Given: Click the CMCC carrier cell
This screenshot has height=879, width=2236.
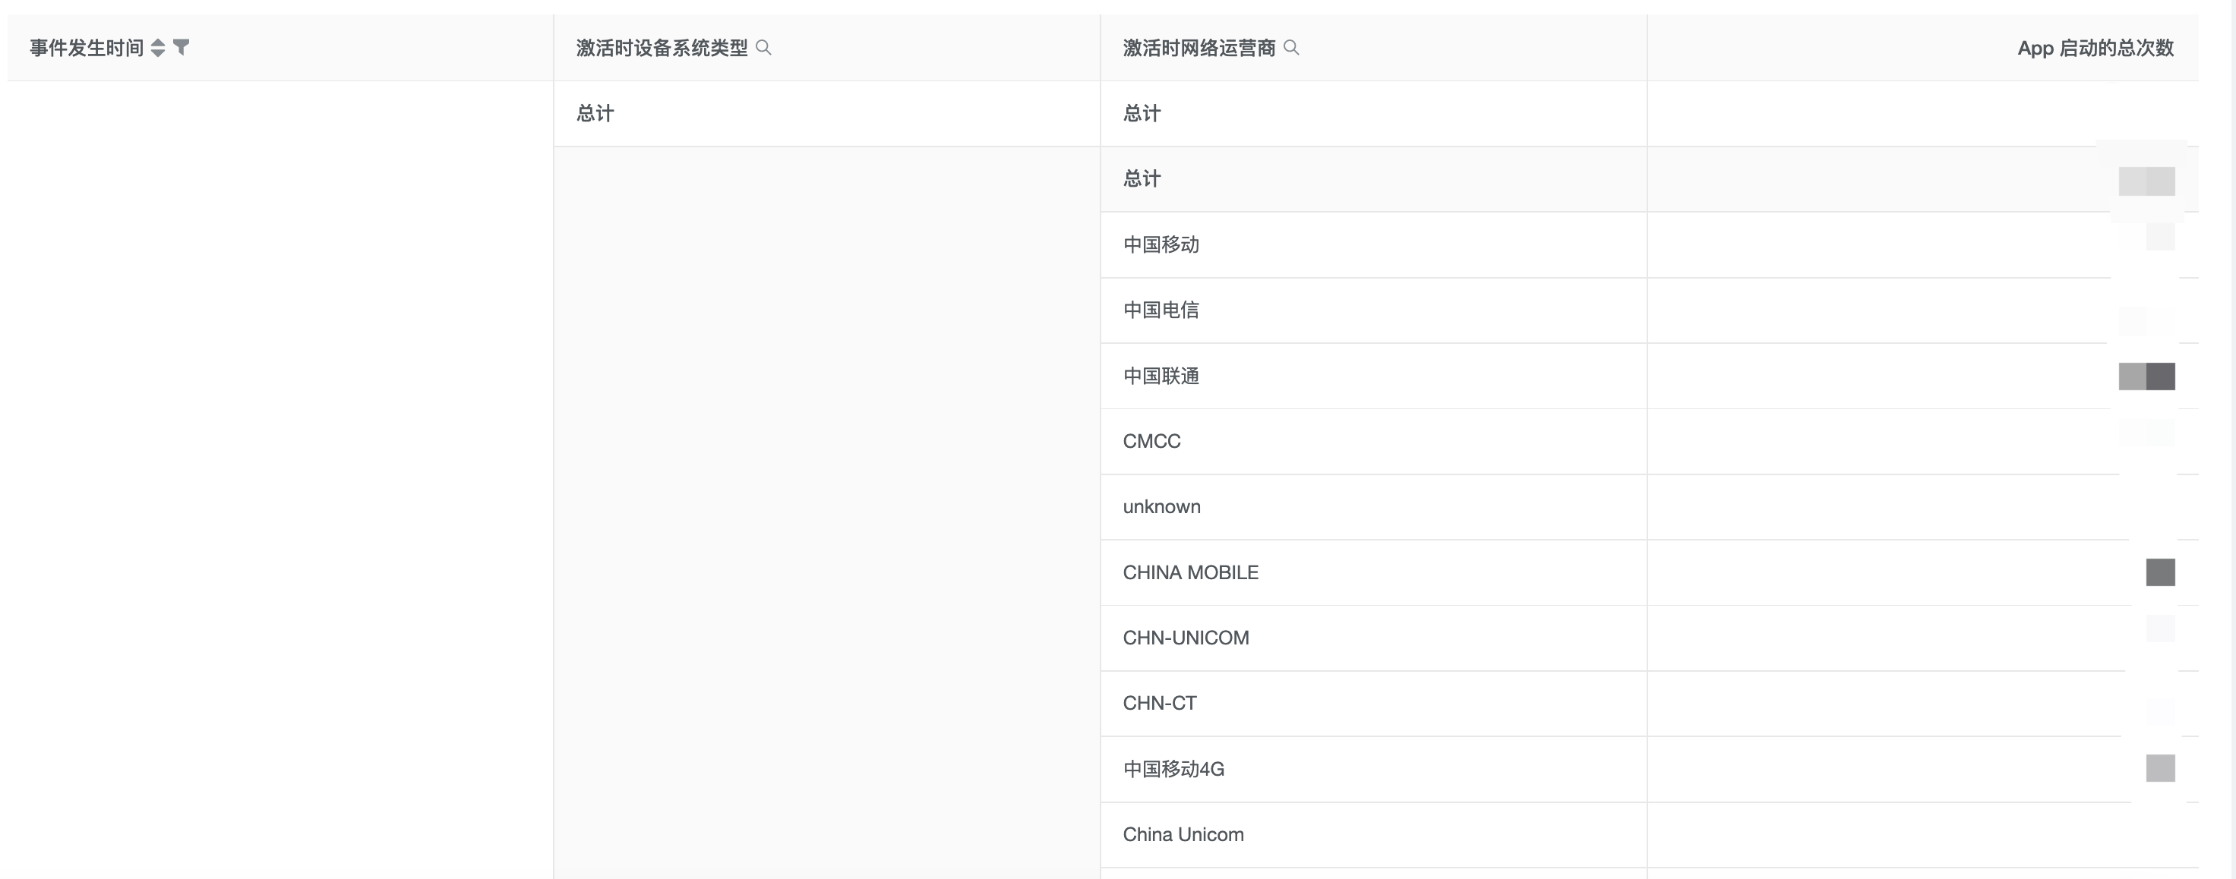Looking at the screenshot, I should coord(1152,441).
